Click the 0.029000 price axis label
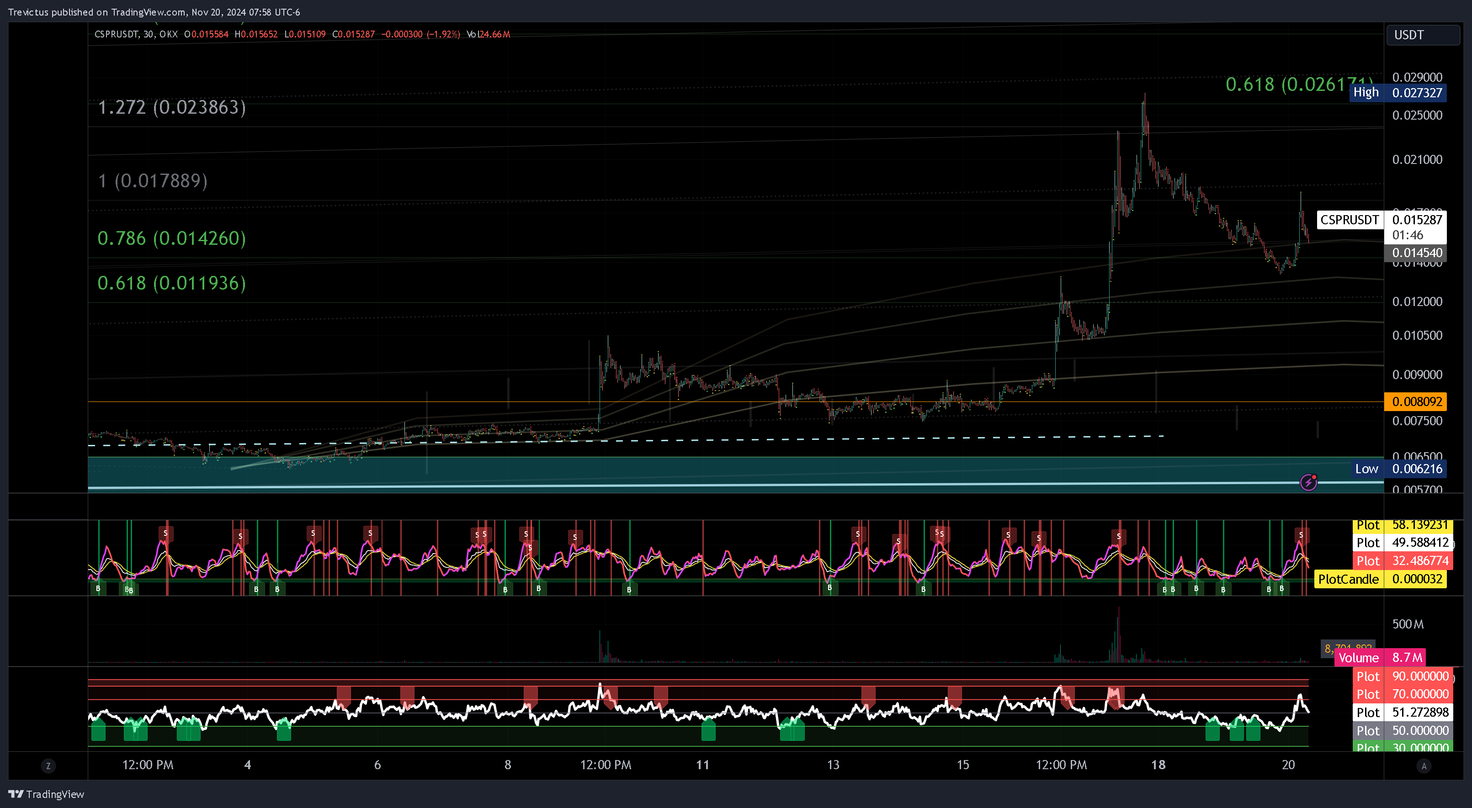The image size is (1472, 808). point(1417,77)
